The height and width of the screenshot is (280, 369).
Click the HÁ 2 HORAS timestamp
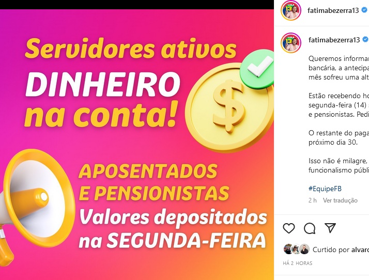point(298,263)
